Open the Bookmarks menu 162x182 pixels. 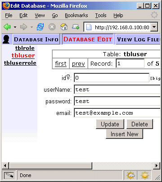(x=76, y=15)
